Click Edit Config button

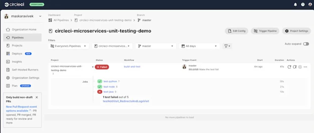236,31
